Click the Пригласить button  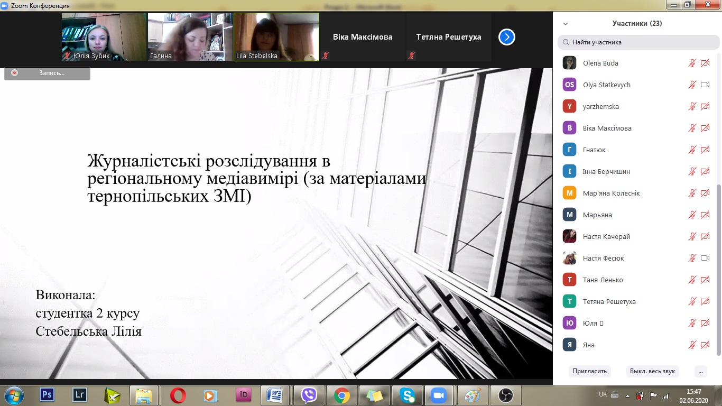click(589, 371)
